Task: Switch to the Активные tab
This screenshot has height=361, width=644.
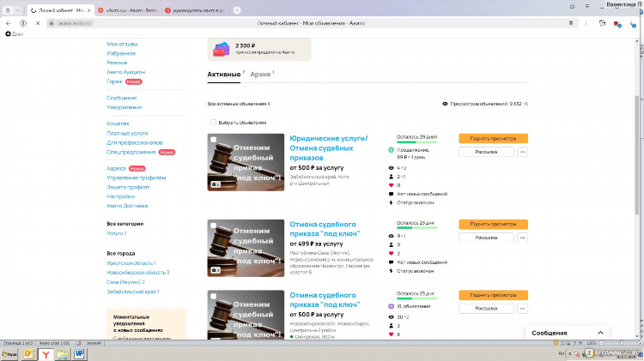Action: [224, 75]
